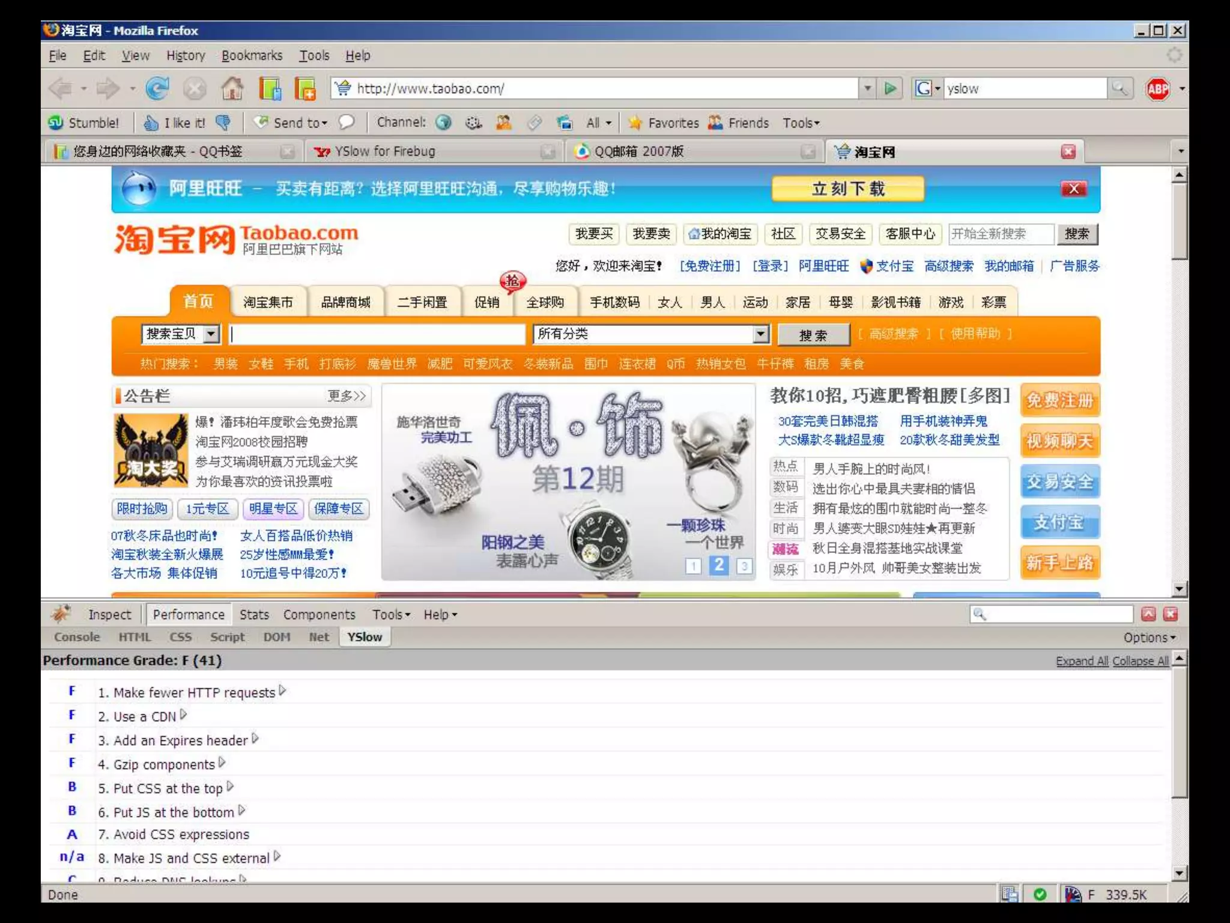1230x923 pixels.
Task: Click the Home icon in toolbar
Action: click(232, 89)
